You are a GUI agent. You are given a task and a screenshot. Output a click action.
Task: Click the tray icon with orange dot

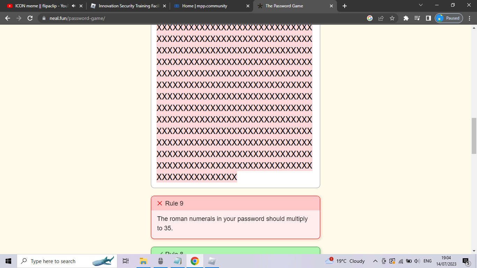coord(392,261)
